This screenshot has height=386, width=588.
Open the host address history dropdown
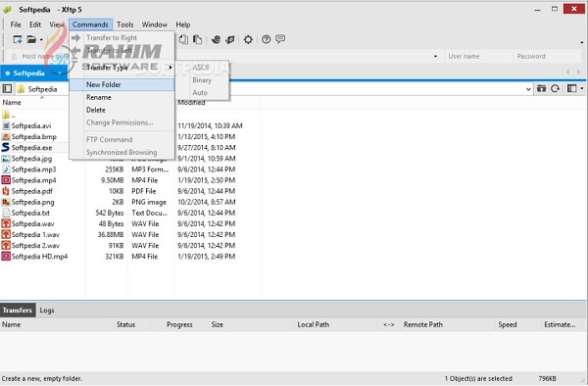click(435, 57)
